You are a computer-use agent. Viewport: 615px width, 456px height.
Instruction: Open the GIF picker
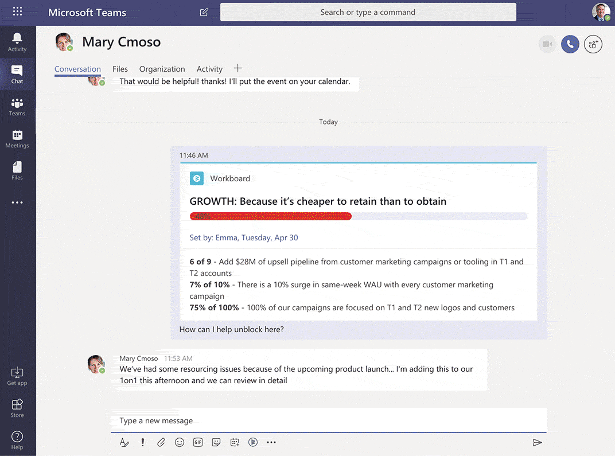[198, 442]
